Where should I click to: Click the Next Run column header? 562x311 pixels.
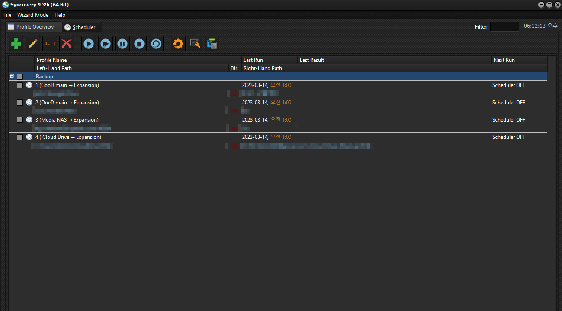519,60
